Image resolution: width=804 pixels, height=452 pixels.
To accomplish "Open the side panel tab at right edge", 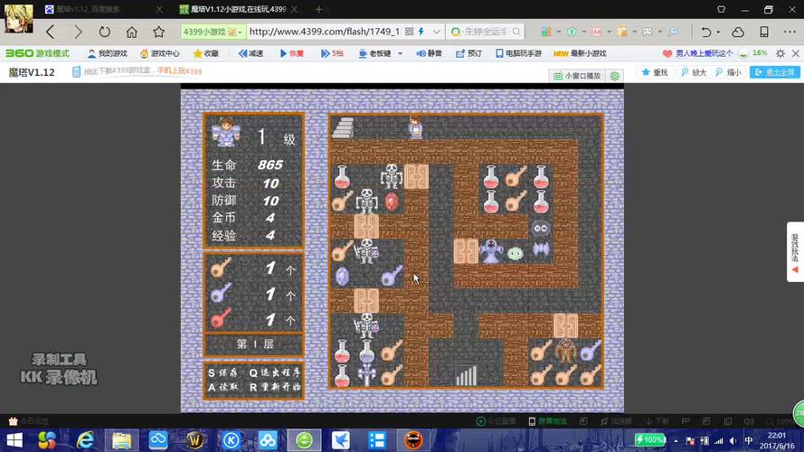I will point(795,251).
